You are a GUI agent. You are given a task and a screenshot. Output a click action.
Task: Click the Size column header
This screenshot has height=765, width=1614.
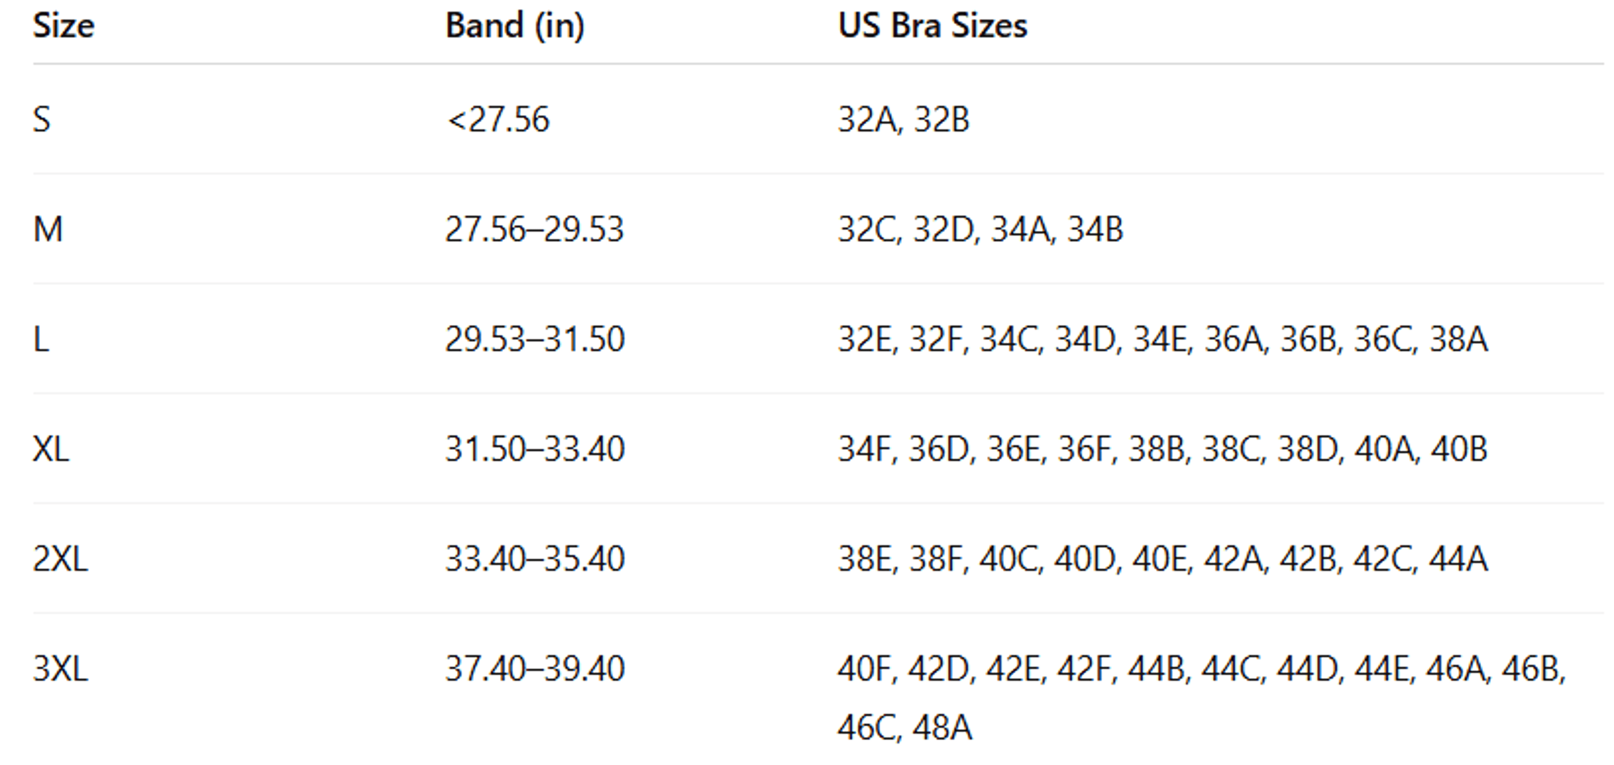(x=63, y=26)
